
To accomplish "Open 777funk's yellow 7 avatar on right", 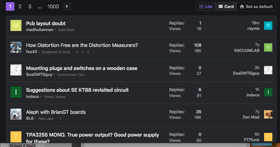I will point(268,137).
